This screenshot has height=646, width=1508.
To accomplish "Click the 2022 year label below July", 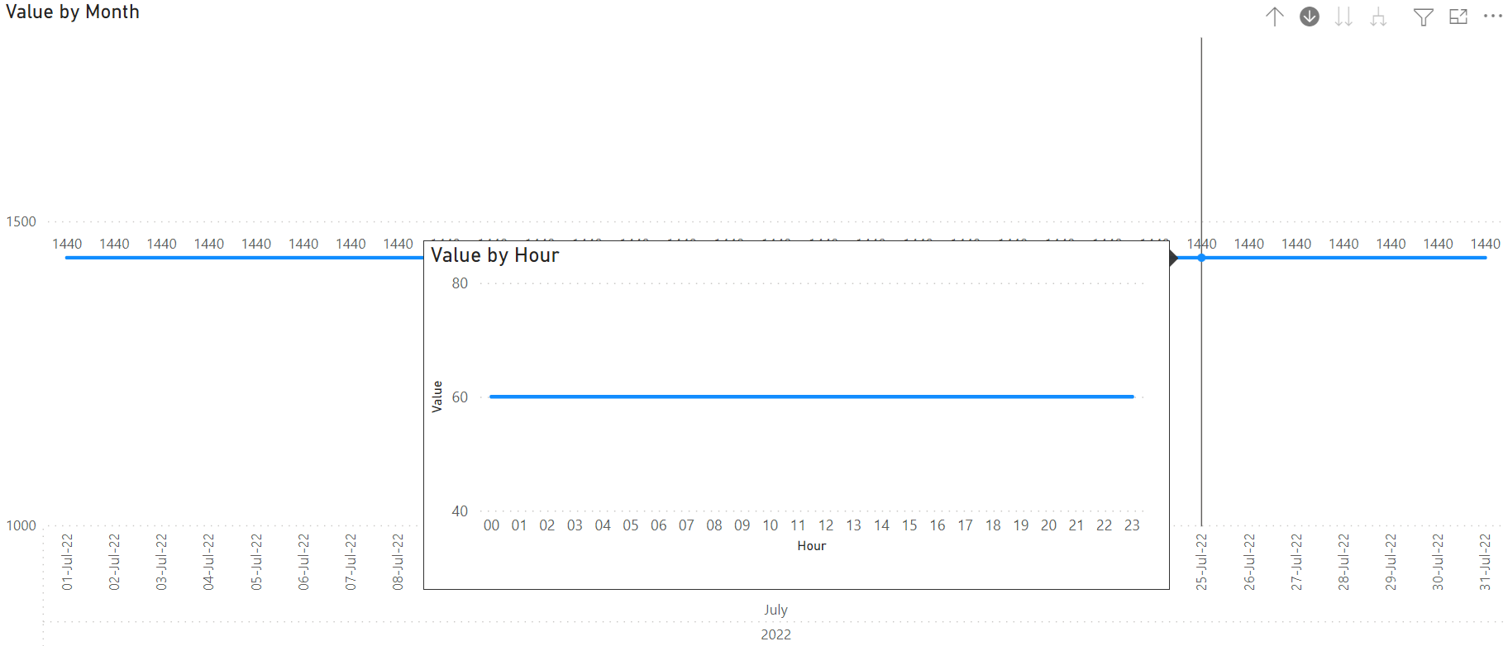I will pyautogui.click(x=775, y=634).
